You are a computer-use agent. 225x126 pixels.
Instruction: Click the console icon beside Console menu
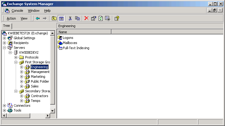coord(7,11)
